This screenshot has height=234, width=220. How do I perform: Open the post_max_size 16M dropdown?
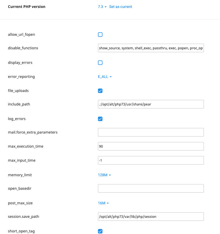coord(103,203)
